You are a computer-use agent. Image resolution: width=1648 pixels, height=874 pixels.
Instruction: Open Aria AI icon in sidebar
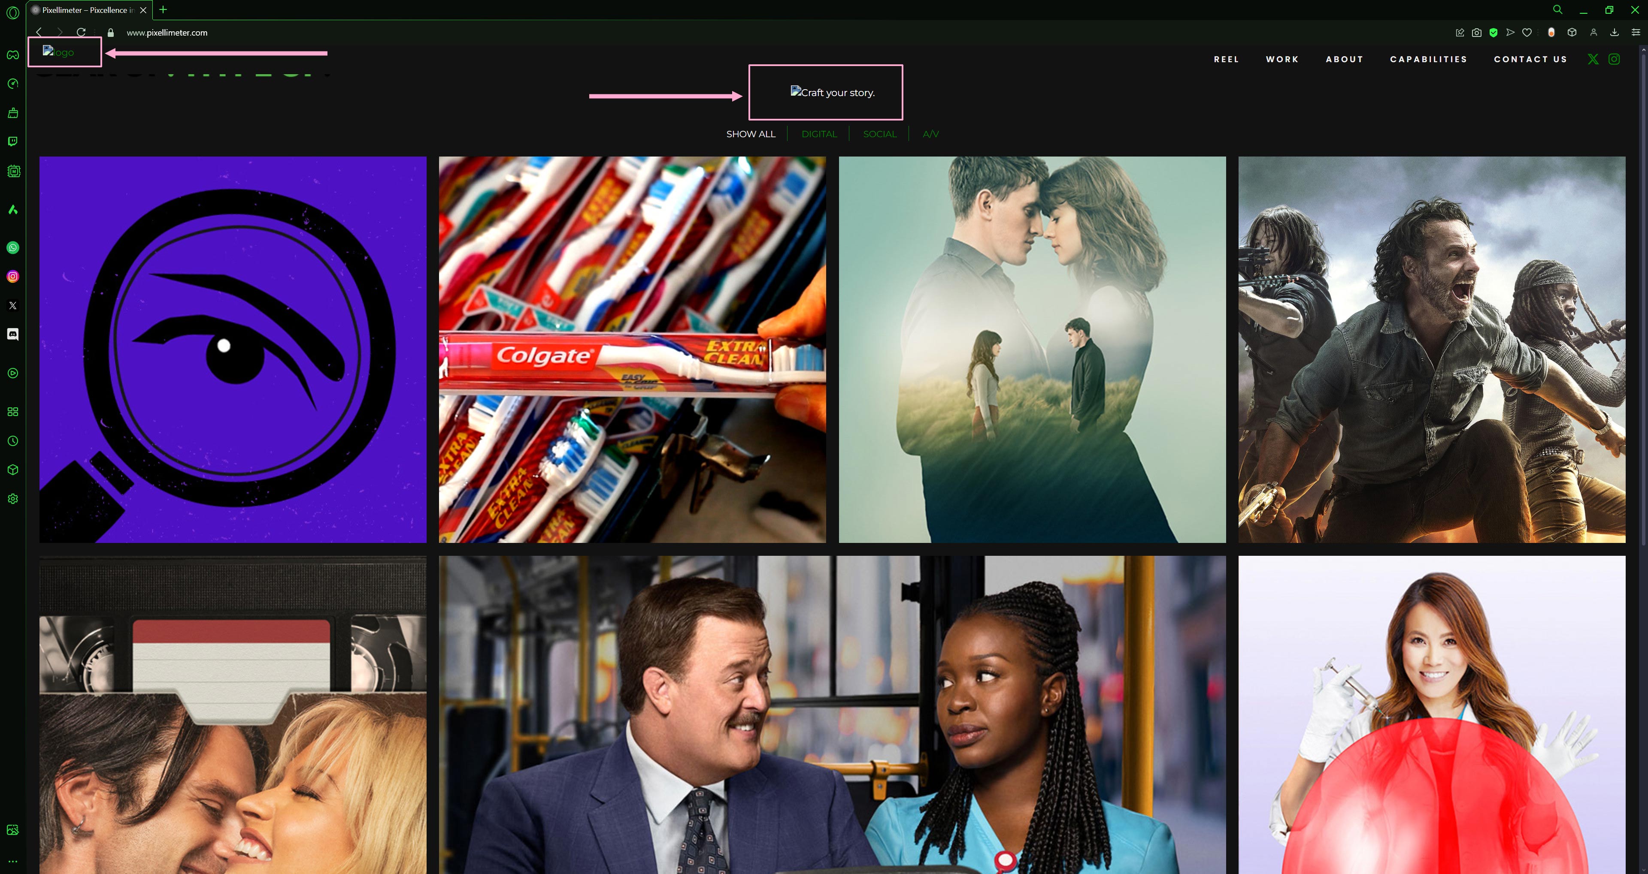coord(13,210)
